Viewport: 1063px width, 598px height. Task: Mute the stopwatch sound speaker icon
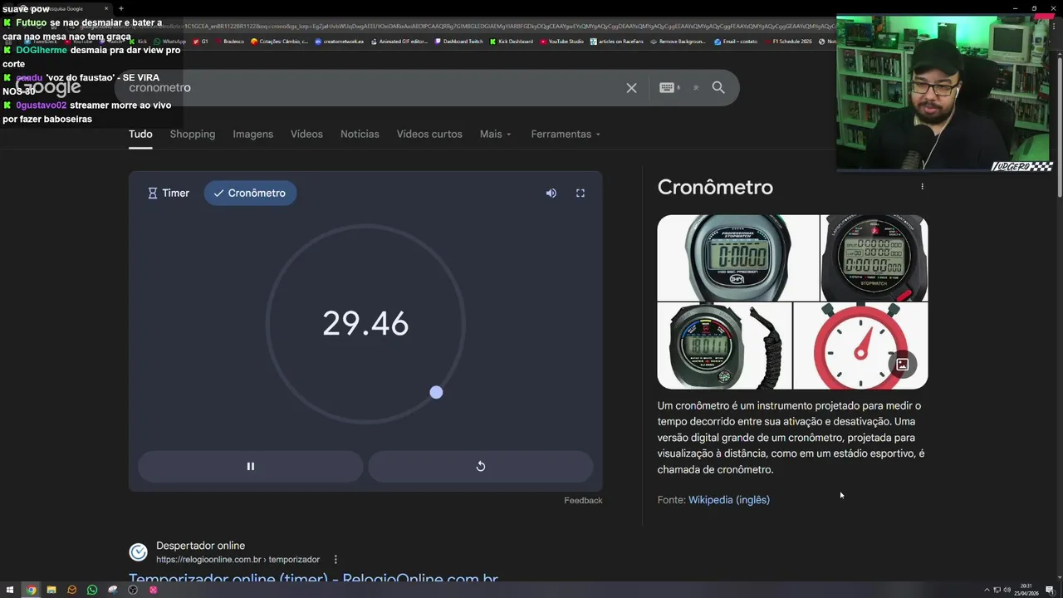pyautogui.click(x=551, y=193)
